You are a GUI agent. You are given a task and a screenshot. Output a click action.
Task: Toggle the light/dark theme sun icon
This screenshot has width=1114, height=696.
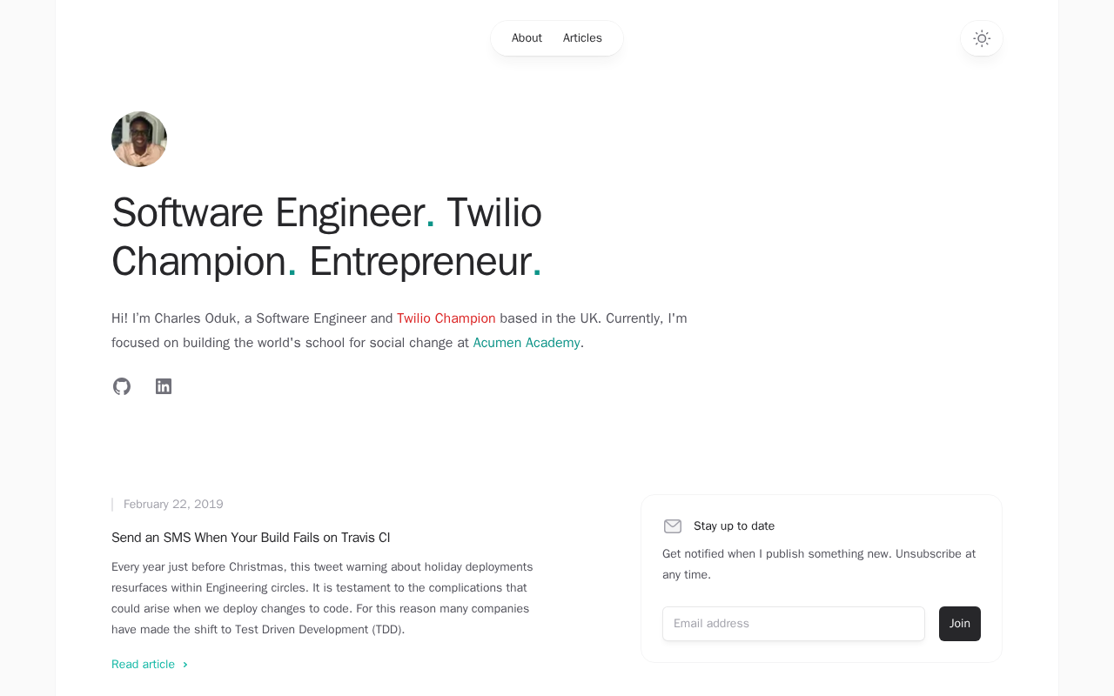pyautogui.click(x=982, y=38)
